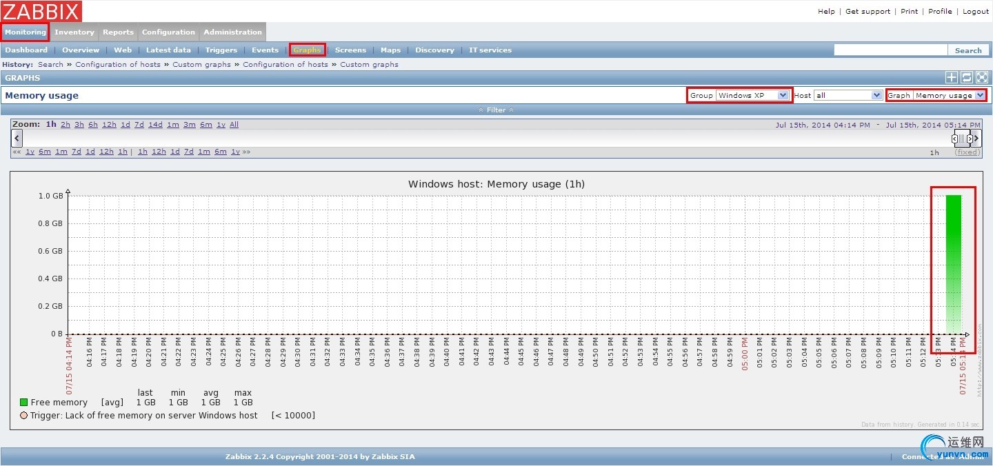Viewport: 993px width, 466px height.
Task: Click the ZABBIX logo
Action: point(41,11)
